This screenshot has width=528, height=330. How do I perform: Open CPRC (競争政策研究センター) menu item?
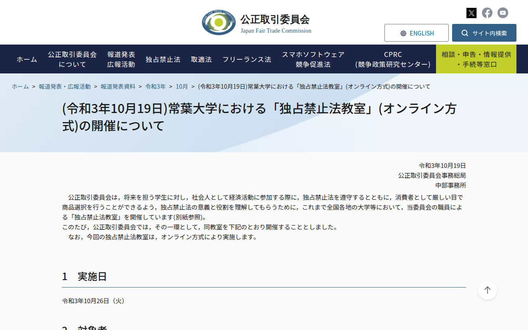pos(393,59)
